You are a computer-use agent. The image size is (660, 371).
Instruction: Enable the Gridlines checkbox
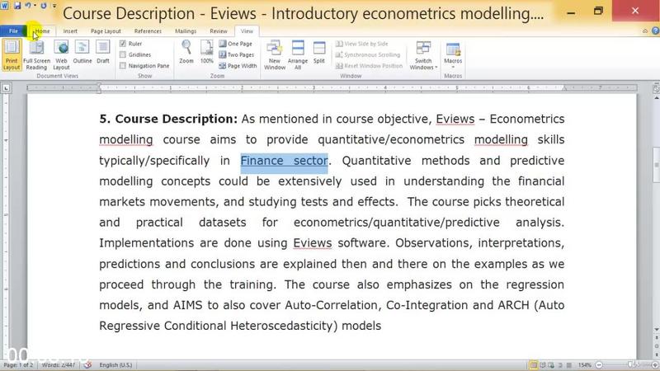pos(123,54)
